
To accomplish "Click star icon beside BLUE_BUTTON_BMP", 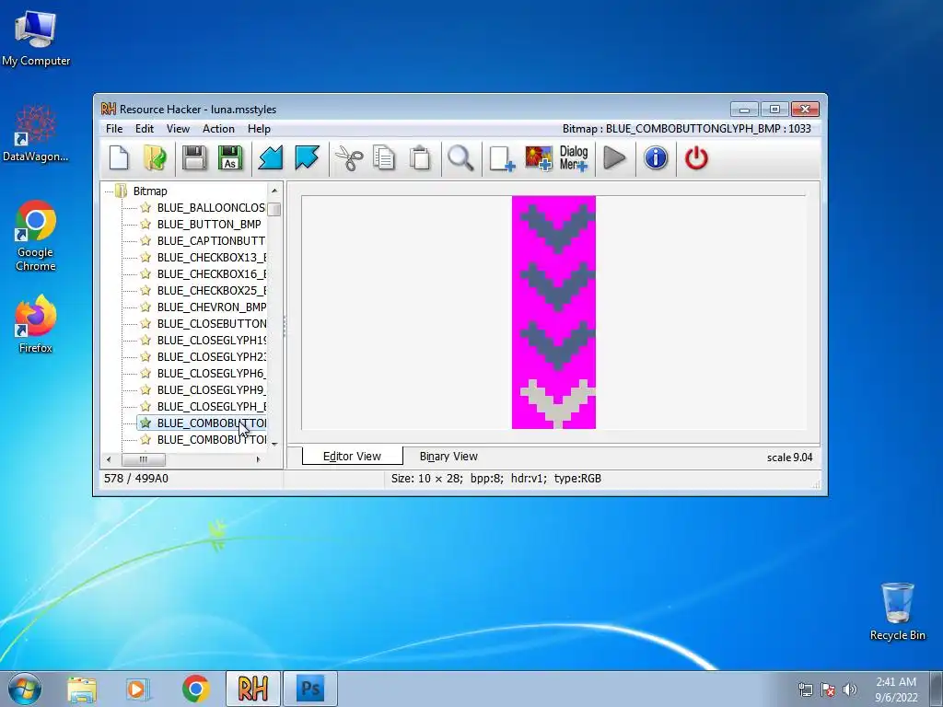I will click(146, 225).
